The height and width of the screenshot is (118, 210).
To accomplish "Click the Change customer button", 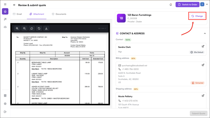I will [x=197, y=16].
